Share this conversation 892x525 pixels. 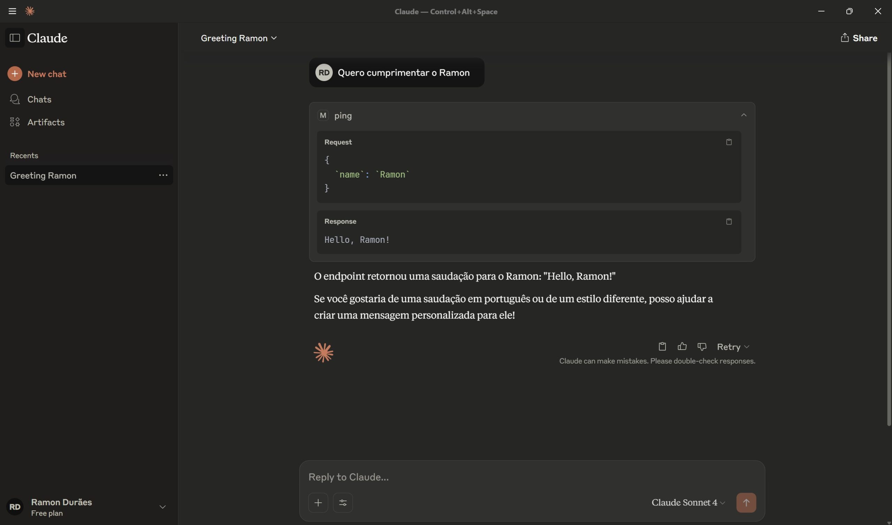(x=859, y=38)
